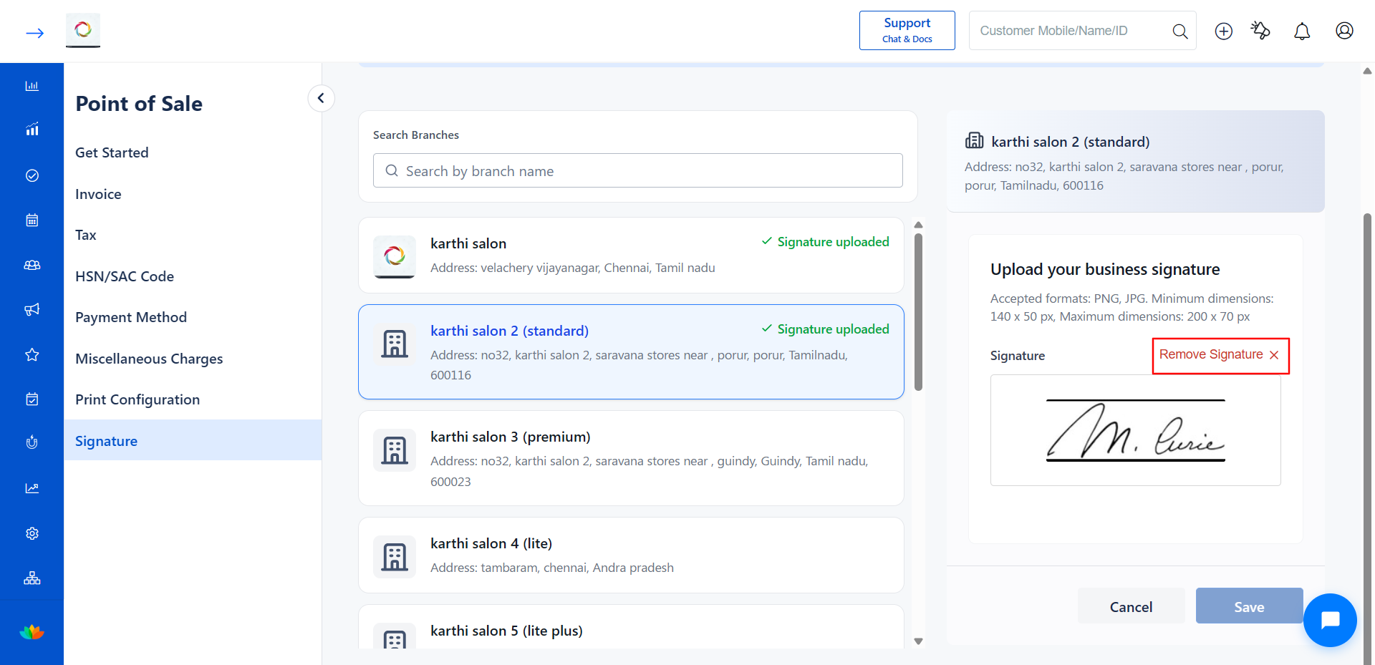Open the check circle sidebar icon

(32, 175)
